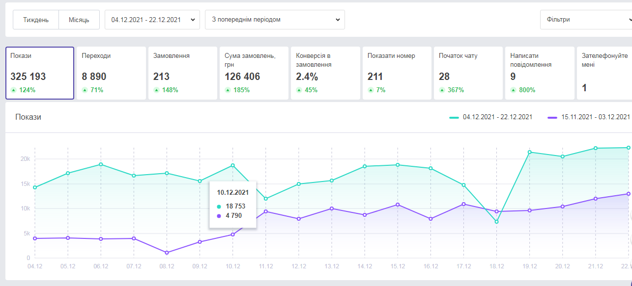Expand the З попереднім періодом comparison dropdown

(x=275, y=20)
